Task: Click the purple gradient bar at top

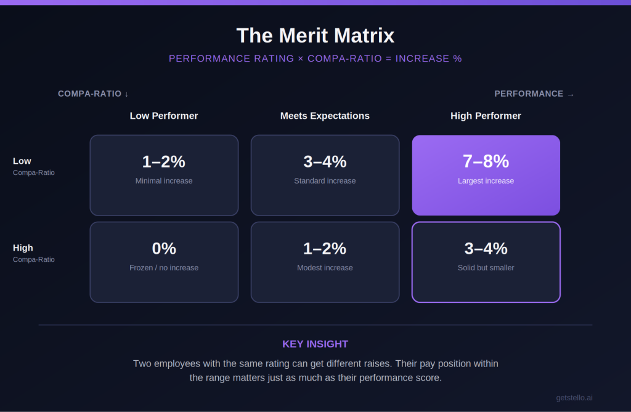Action: [x=315, y=2]
